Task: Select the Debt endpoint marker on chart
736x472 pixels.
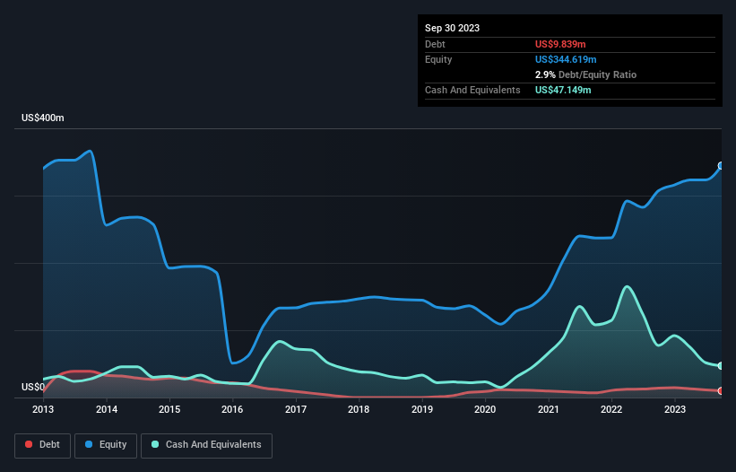Action: 721,390
